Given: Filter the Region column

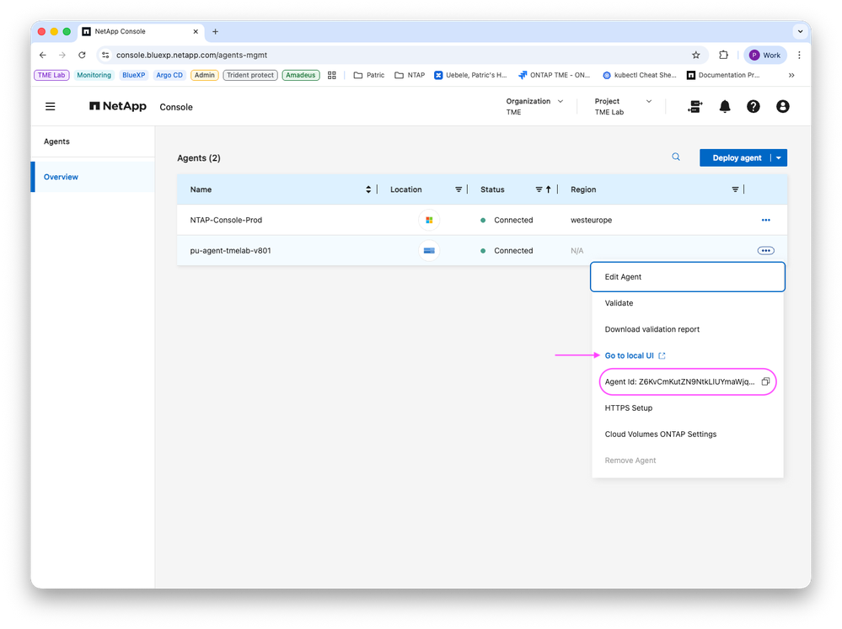Looking at the screenshot, I should tap(735, 189).
